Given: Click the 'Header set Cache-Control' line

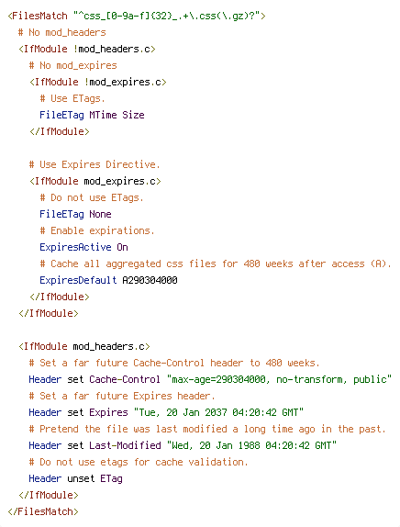Looking at the screenshot, I should pos(210,379).
